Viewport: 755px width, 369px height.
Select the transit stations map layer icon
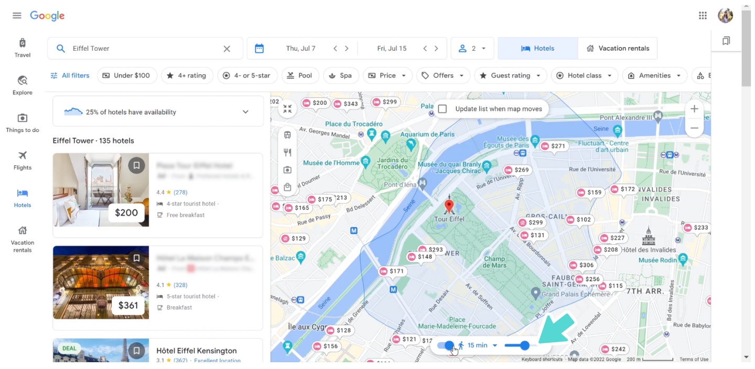287,135
